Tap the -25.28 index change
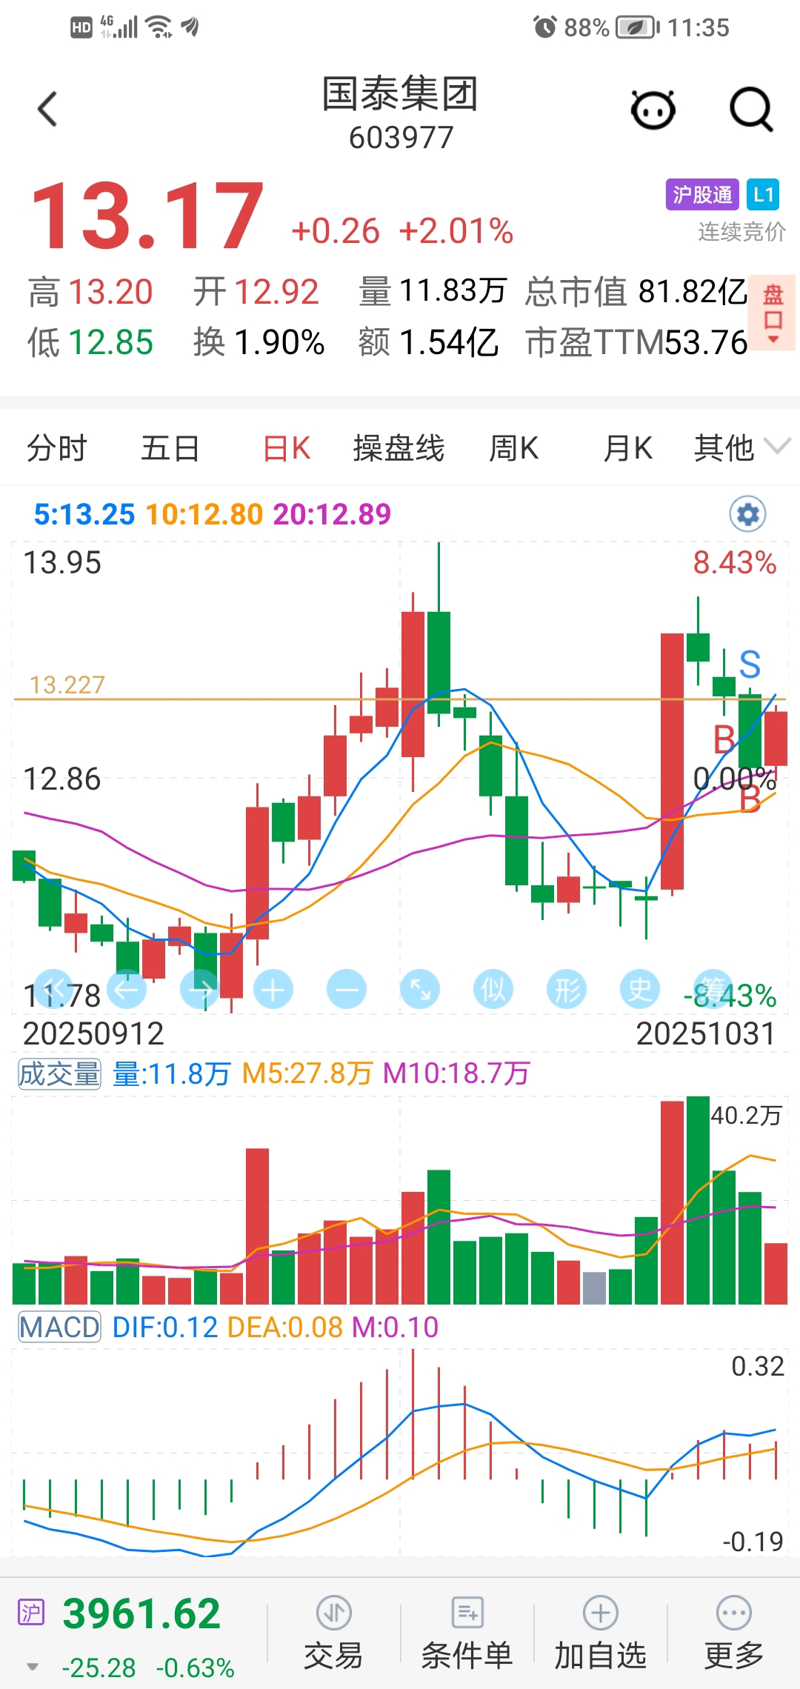Viewport: 800px width, 1689px height. (99, 1668)
